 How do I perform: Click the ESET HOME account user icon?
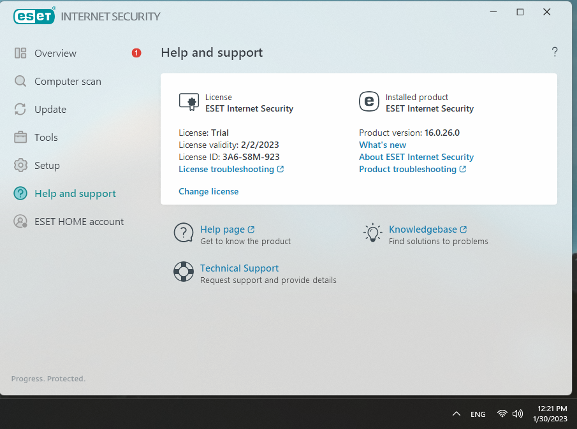20,221
